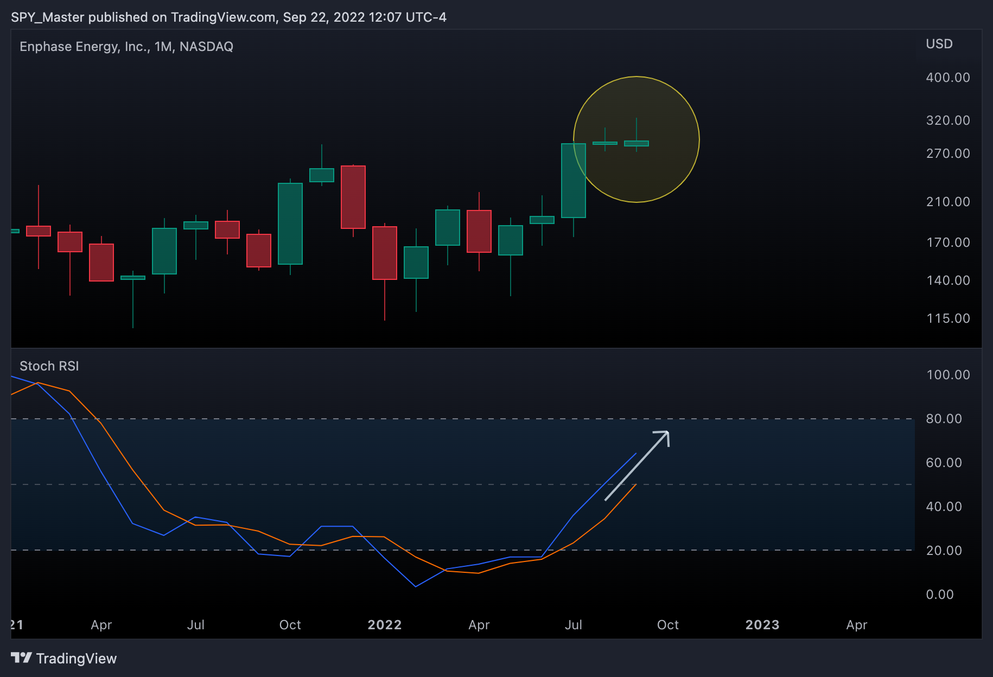The image size is (993, 677).
Task: Click the 210.00 price axis label
Action: (x=948, y=202)
